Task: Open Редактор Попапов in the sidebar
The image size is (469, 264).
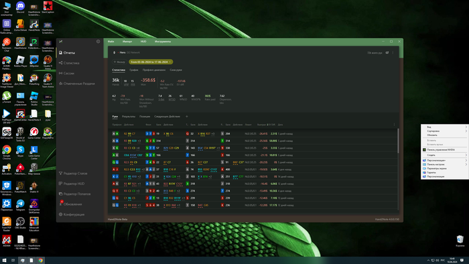Action: coord(74,194)
